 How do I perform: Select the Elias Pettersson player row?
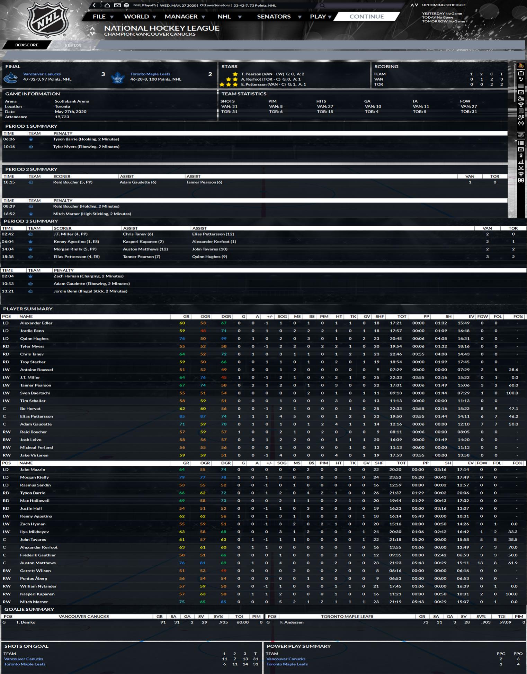(x=263, y=417)
